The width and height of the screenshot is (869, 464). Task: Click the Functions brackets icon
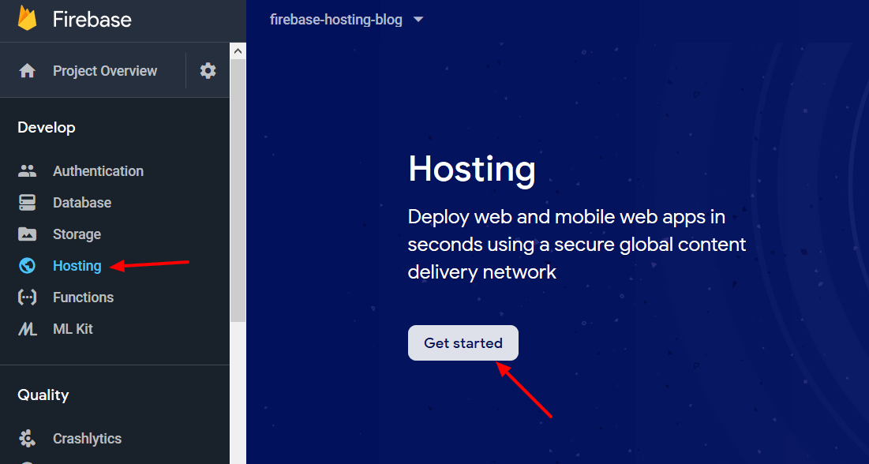[27, 297]
